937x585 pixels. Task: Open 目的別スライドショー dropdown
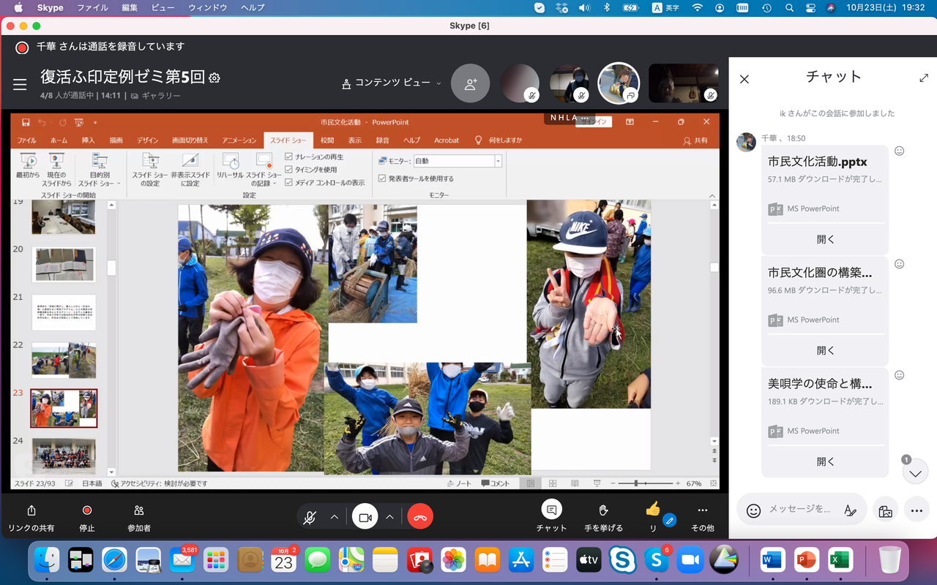tap(100, 170)
